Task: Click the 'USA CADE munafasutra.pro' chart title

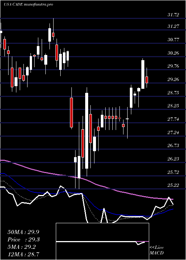Action: click(28, 4)
